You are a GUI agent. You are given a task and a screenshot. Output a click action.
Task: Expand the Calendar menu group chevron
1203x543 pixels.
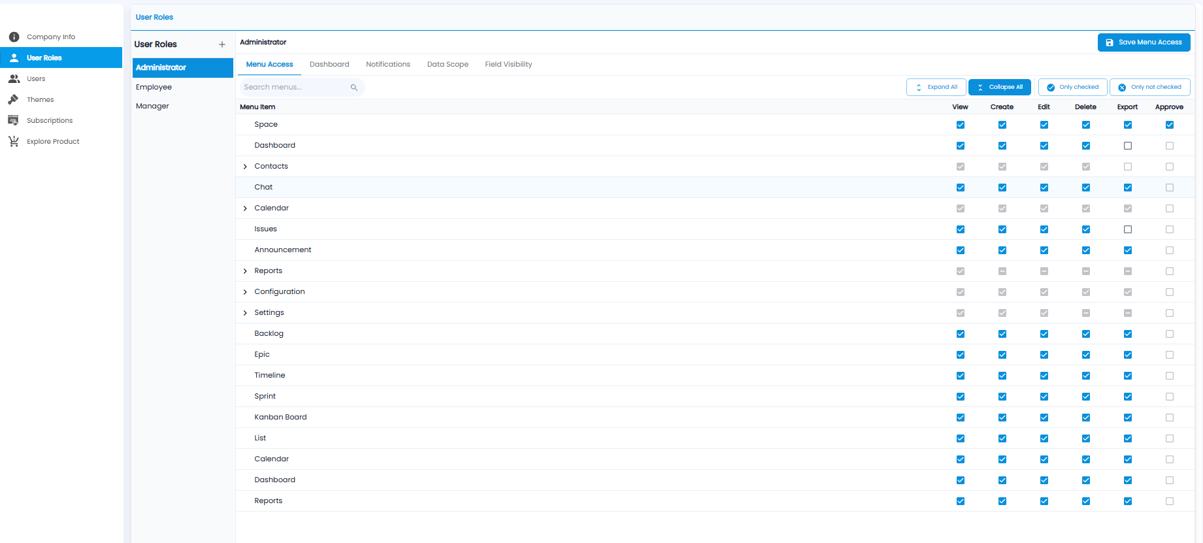pos(245,208)
